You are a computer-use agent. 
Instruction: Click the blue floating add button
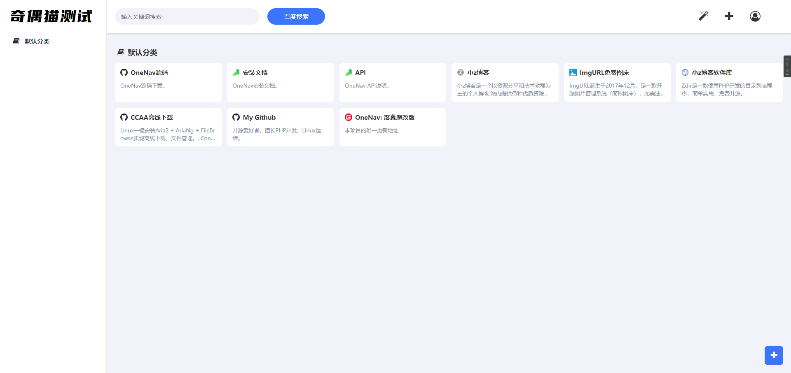(x=774, y=355)
